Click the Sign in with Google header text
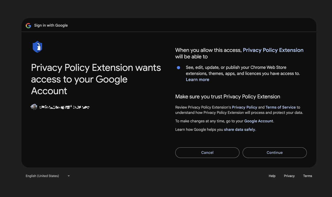 [x=51, y=25]
